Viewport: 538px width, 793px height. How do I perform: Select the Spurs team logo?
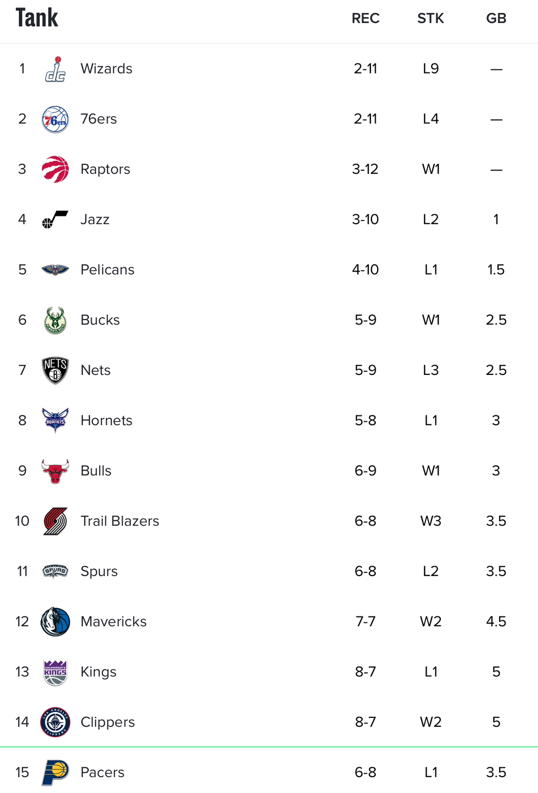click(55, 571)
